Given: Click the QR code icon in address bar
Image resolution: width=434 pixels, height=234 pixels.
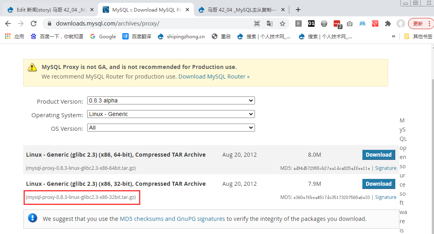Looking at the screenshot, I should (x=257, y=24).
